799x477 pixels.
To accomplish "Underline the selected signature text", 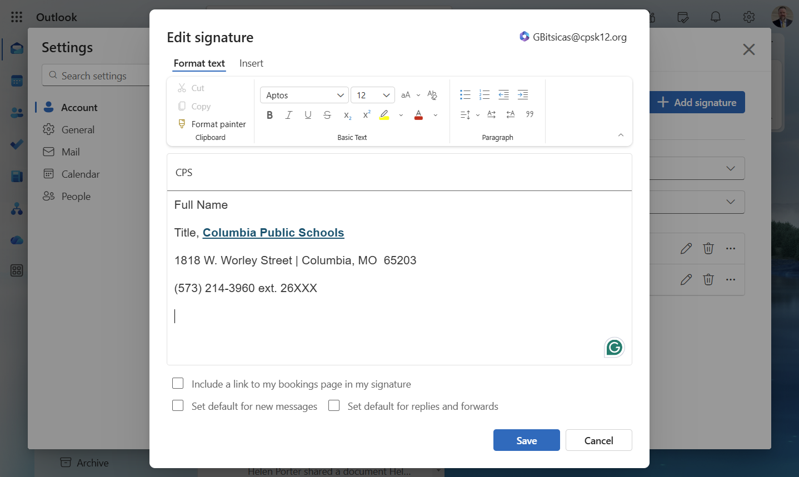I will 308,115.
